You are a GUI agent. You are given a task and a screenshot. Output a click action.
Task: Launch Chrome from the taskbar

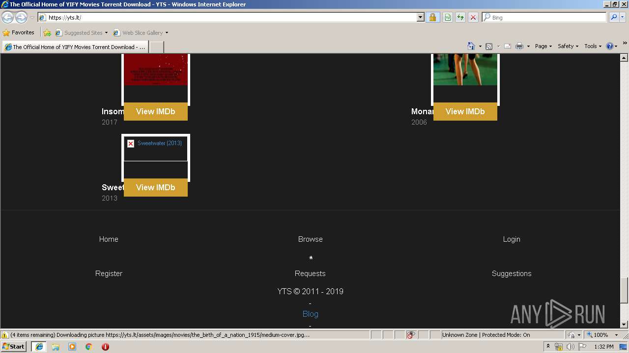click(89, 347)
